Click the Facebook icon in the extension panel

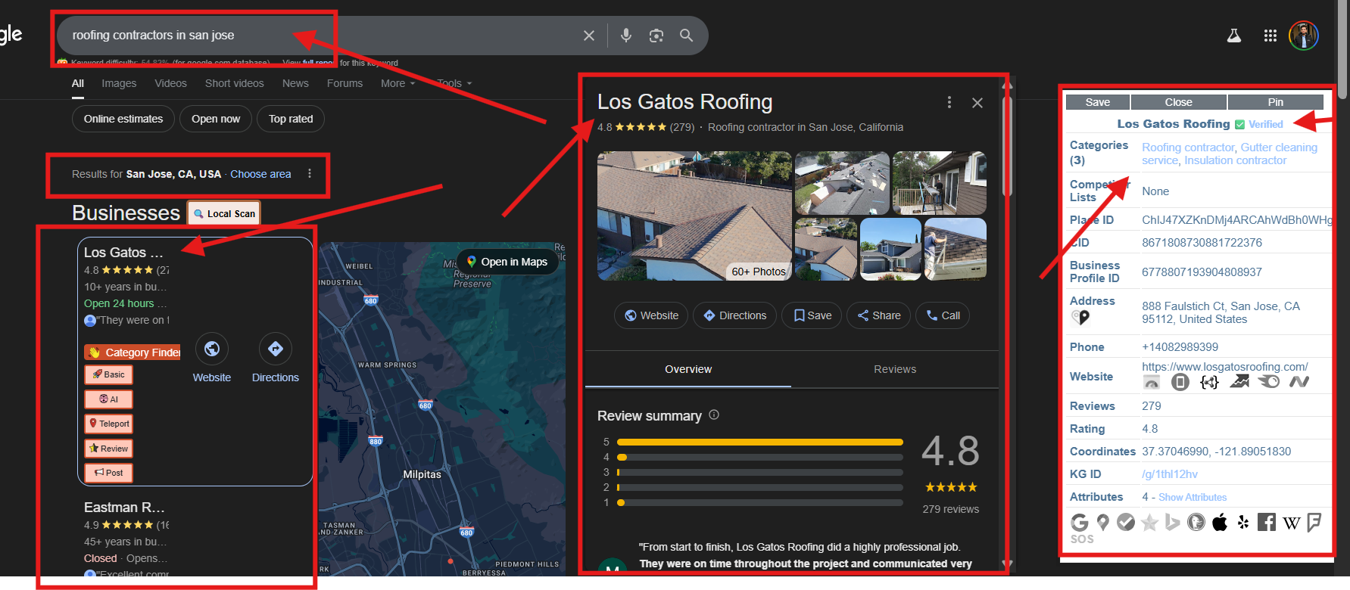point(1266,522)
